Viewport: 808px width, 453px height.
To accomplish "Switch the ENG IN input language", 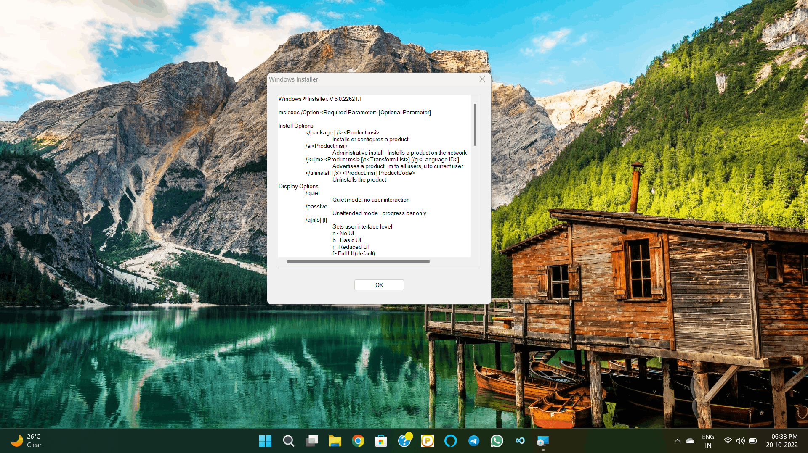I will pyautogui.click(x=708, y=441).
